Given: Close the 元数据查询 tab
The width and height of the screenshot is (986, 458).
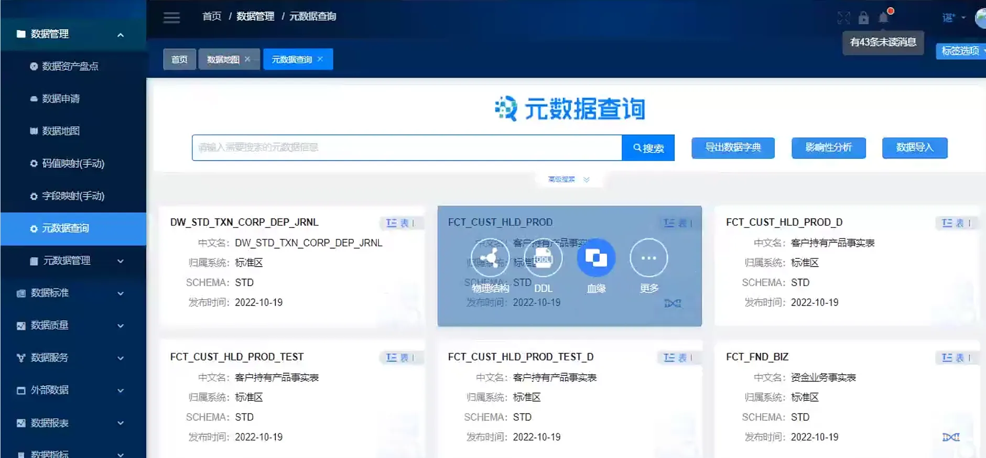Looking at the screenshot, I should [320, 59].
